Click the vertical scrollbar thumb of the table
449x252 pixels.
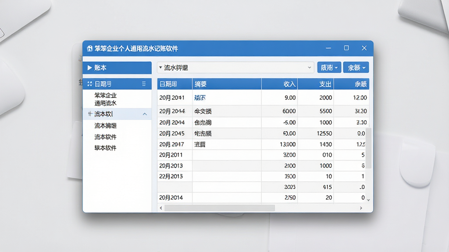click(369, 148)
